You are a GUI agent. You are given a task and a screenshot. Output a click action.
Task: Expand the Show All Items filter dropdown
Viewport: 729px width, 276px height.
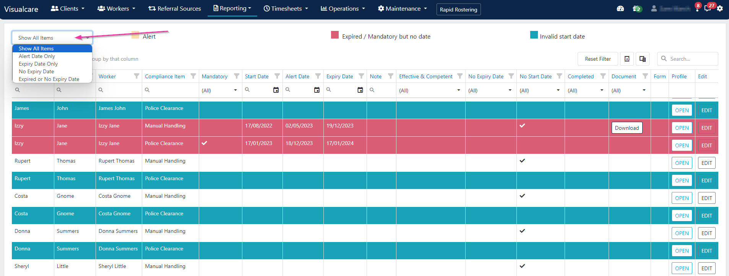52,38
